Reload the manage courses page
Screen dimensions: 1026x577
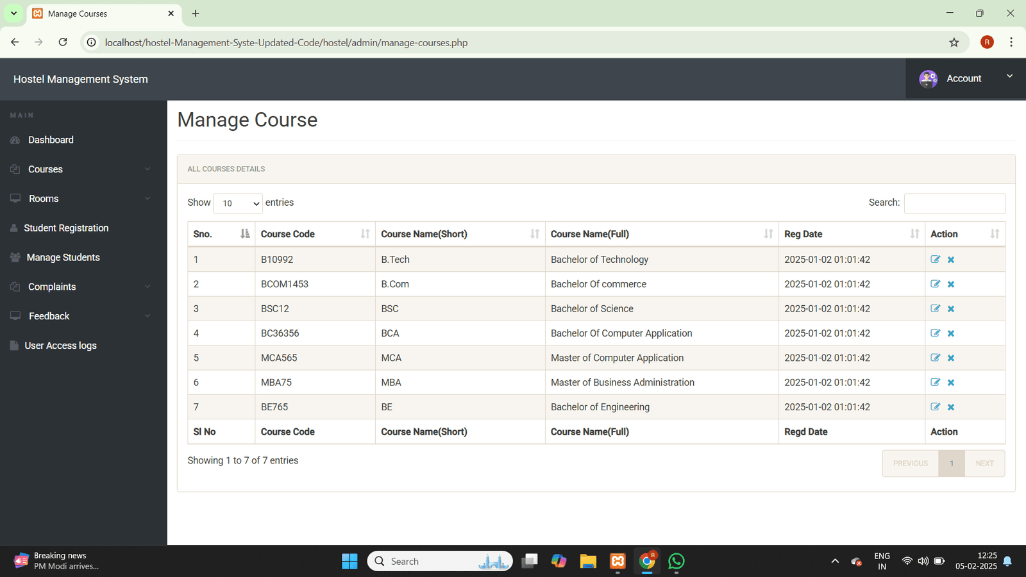click(63, 42)
